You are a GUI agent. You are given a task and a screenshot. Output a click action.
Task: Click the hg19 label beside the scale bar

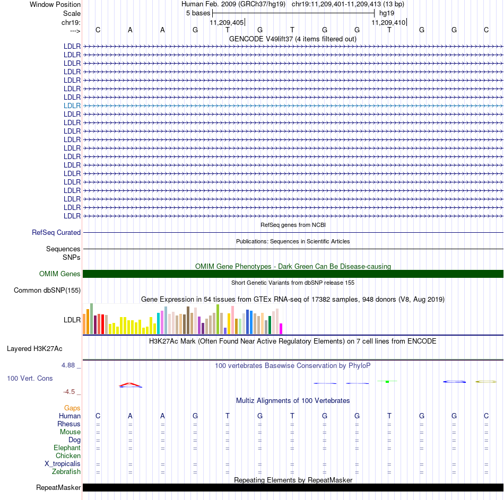tap(387, 13)
